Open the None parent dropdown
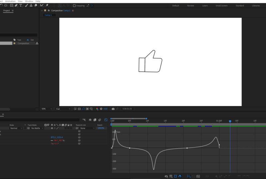Screen dimensions: 266x179 pyautogui.click(x=87, y=128)
